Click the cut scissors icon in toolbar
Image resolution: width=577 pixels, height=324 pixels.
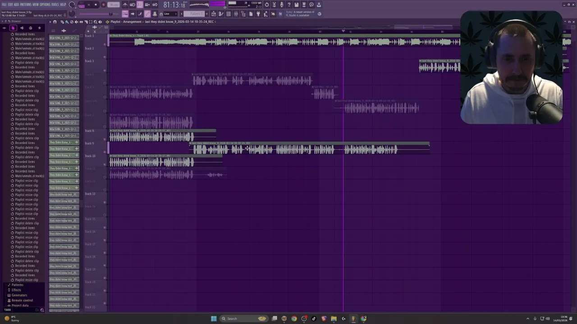(x=274, y=4)
